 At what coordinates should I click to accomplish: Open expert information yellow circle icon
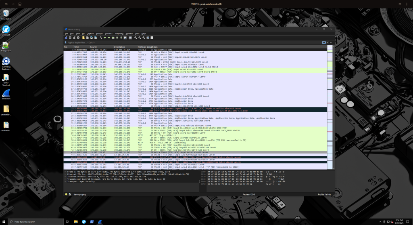[x=66, y=194]
